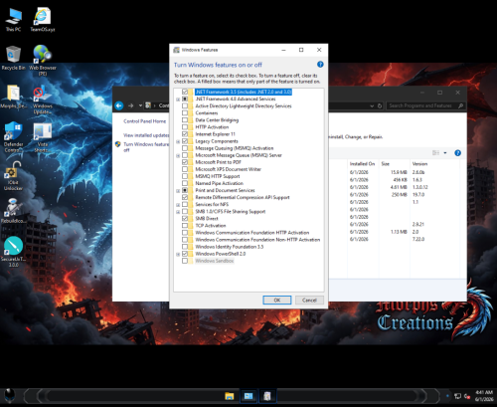Expand .NET Framework 4.8 Advanced Services node
Viewport: 497px width, 407px height.
pos(178,100)
